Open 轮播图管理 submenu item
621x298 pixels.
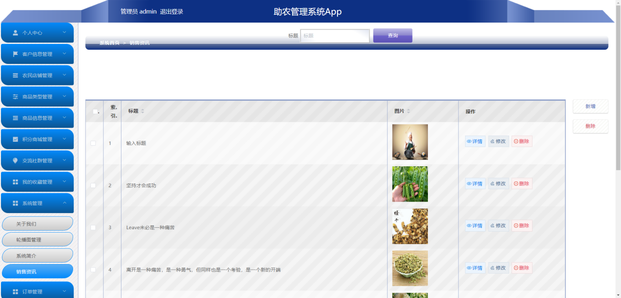tap(37, 239)
